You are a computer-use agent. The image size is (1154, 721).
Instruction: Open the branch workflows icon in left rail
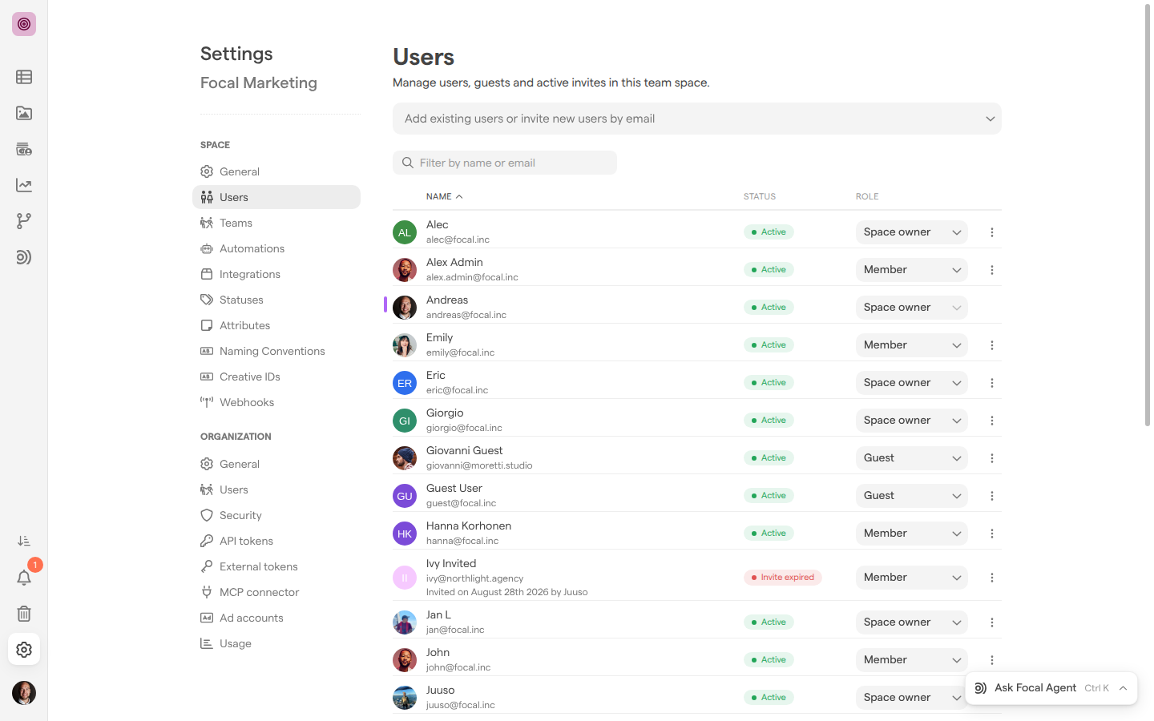click(x=24, y=221)
